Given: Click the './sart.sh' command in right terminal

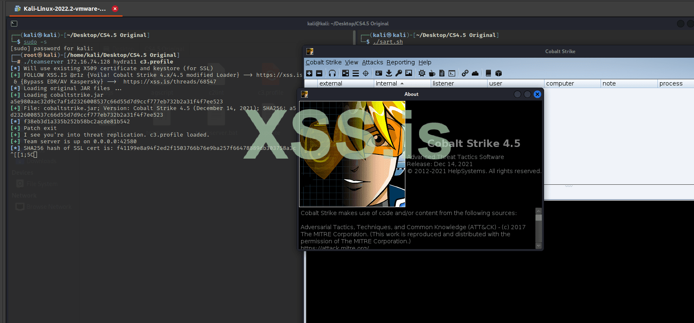Looking at the screenshot, I should click(x=388, y=42).
